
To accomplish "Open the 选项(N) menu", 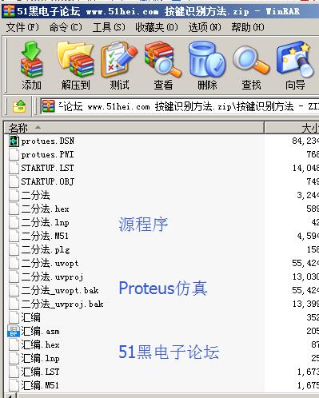I will (205, 27).
